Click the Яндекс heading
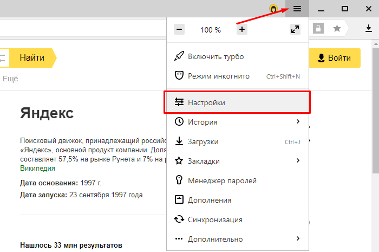Screen dimensions: 379x252 click(47, 113)
